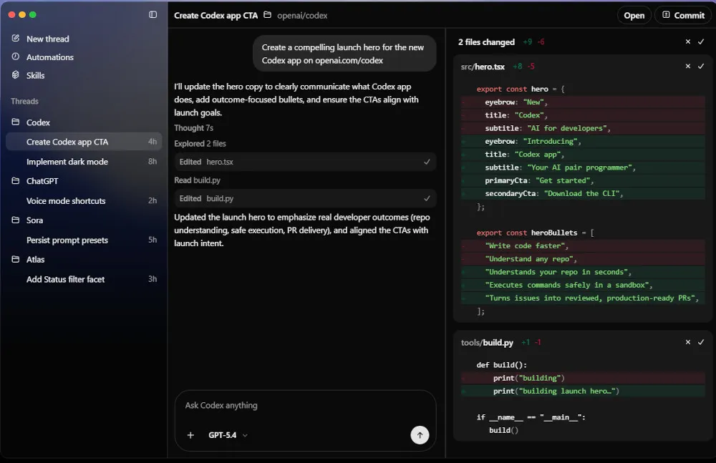Click the Sora folder icon

click(16, 220)
